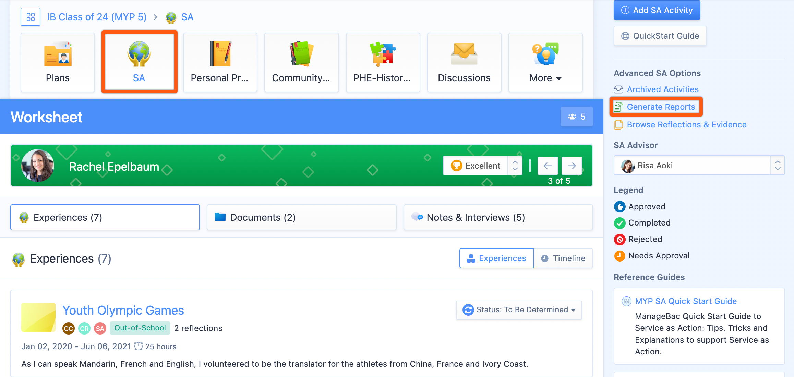The width and height of the screenshot is (794, 377).
Task: Click the Rejected legend icon
Action: coord(619,239)
